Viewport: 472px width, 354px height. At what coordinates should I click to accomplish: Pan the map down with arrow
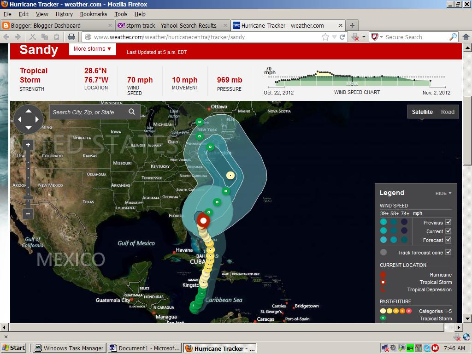28,128
